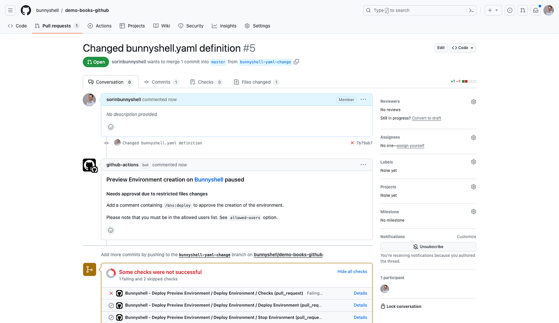Open commit hash 7b79ab7

[x=364, y=143]
